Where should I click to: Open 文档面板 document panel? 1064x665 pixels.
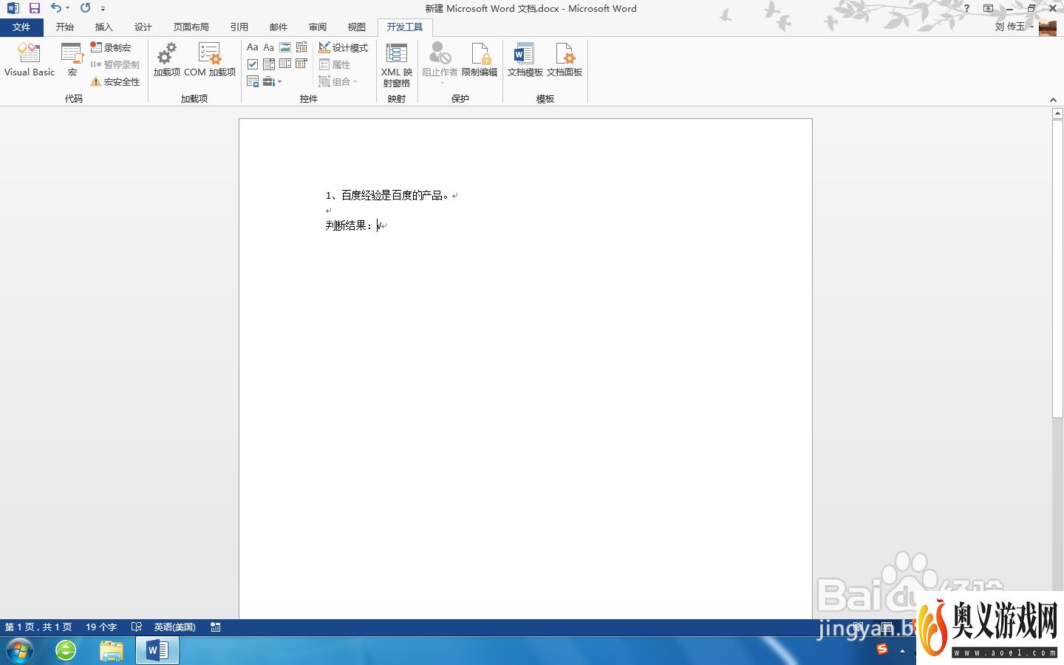(x=565, y=60)
